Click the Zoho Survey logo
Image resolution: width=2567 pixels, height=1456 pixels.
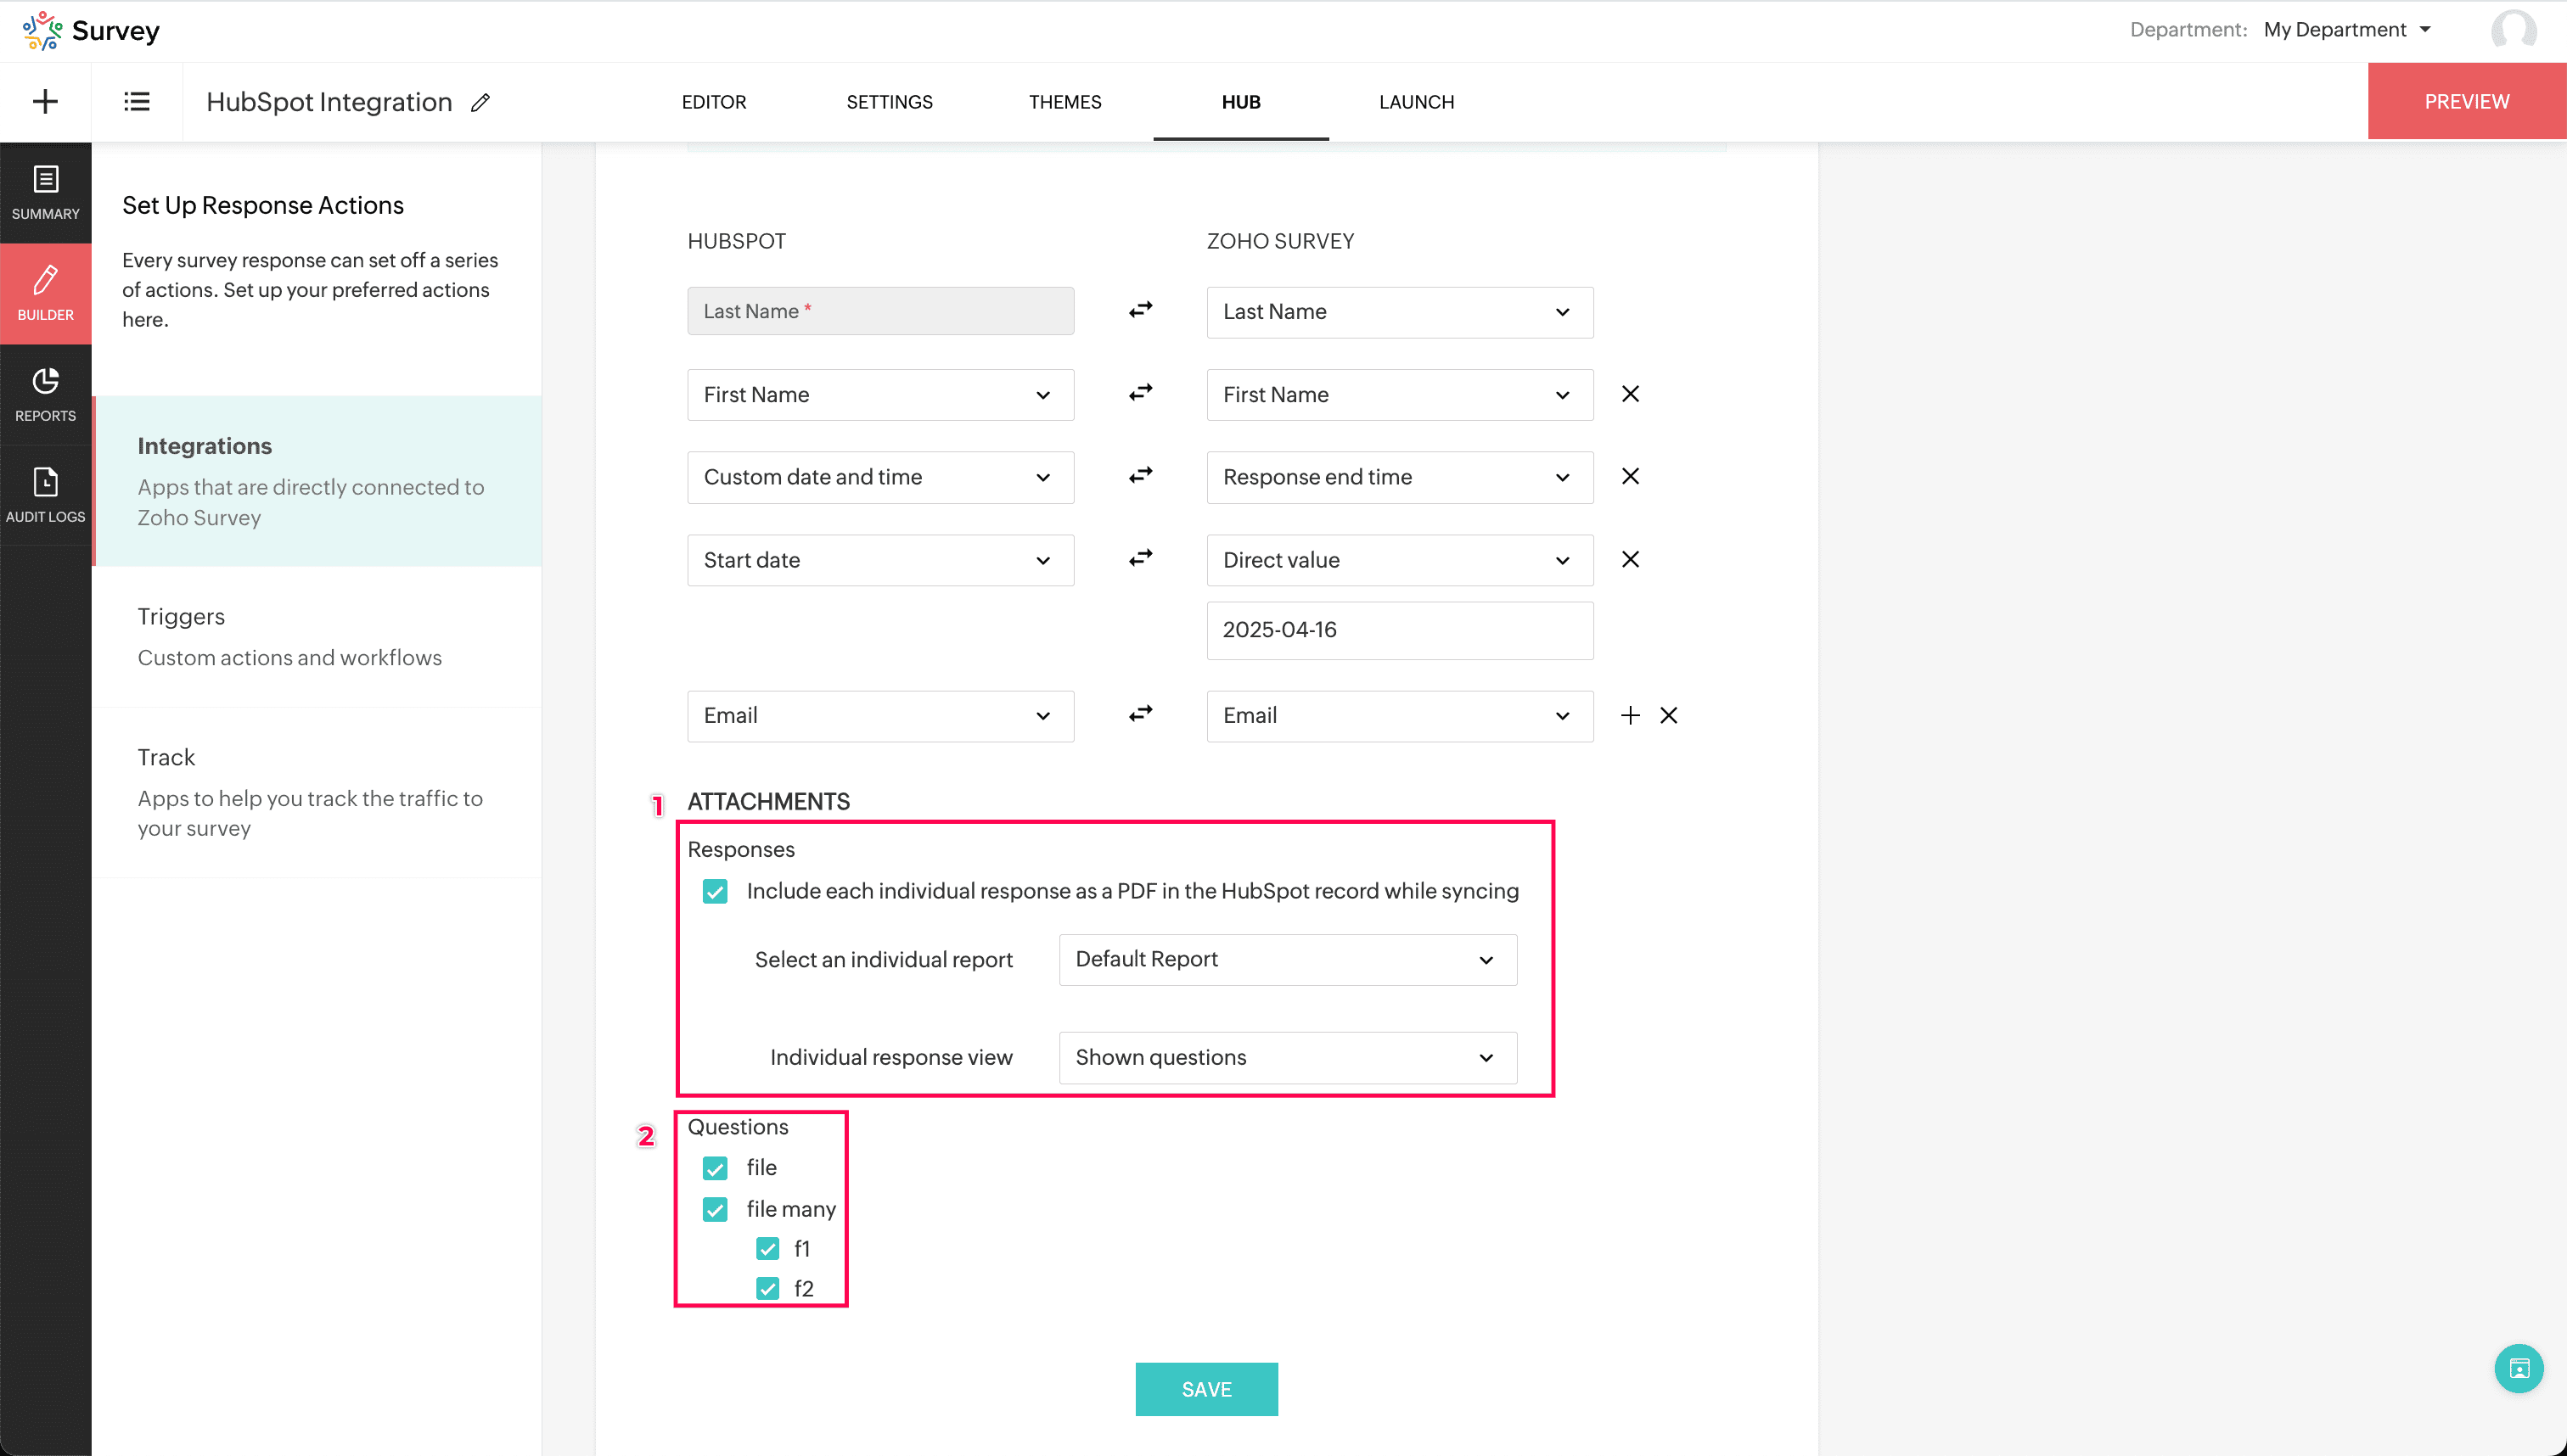(x=90, y=30)
